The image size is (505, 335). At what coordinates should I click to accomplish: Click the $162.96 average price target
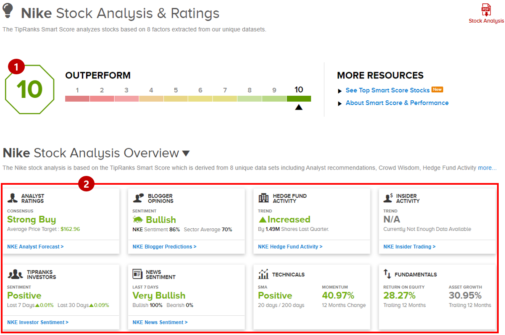coord(70,229)
